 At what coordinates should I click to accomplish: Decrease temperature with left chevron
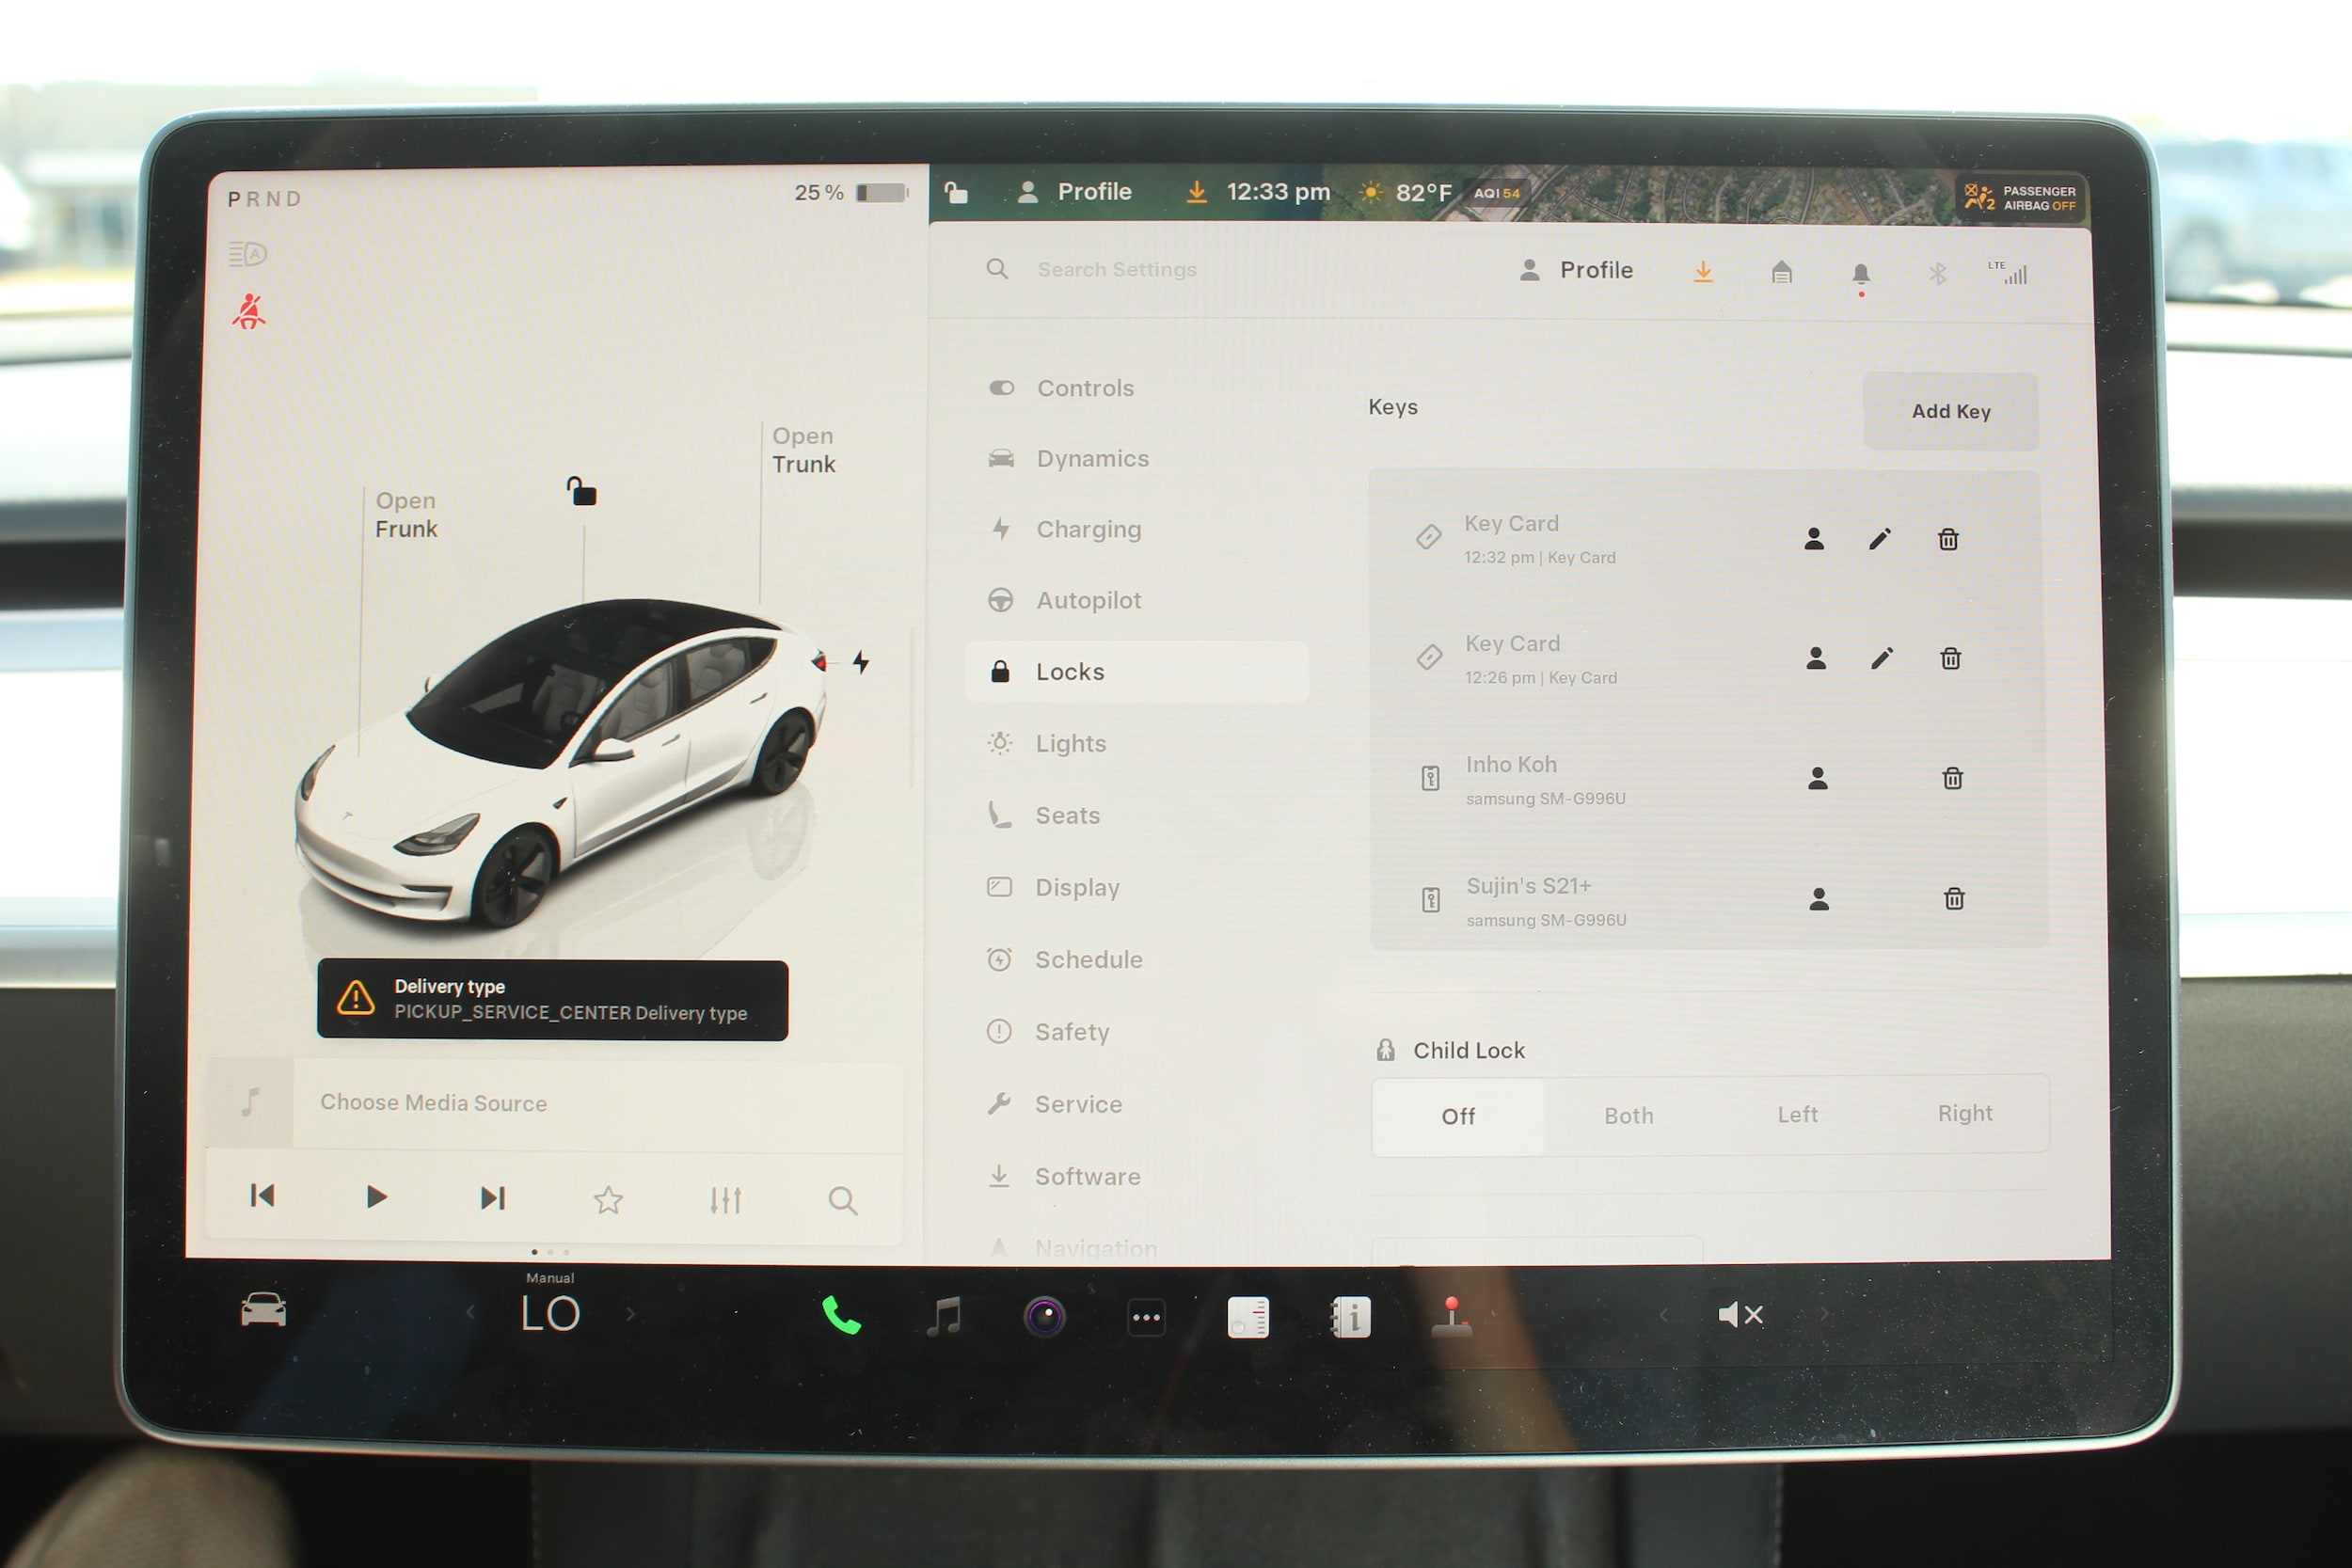click(470, 1313)
